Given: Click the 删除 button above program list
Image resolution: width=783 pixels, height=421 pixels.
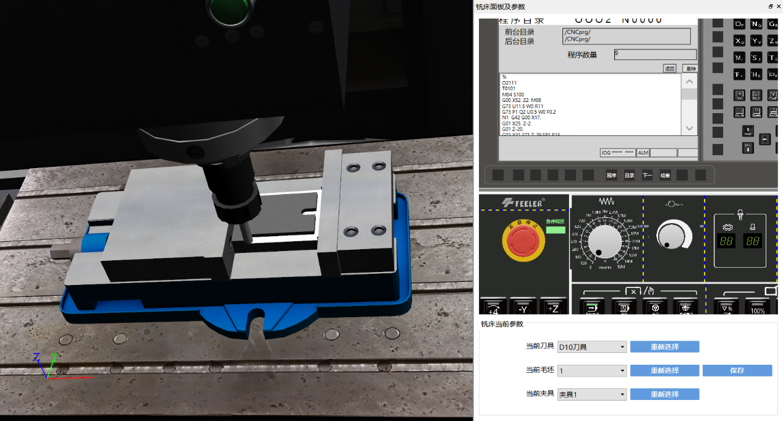Looking at the screenshot, I should (691, 69).
